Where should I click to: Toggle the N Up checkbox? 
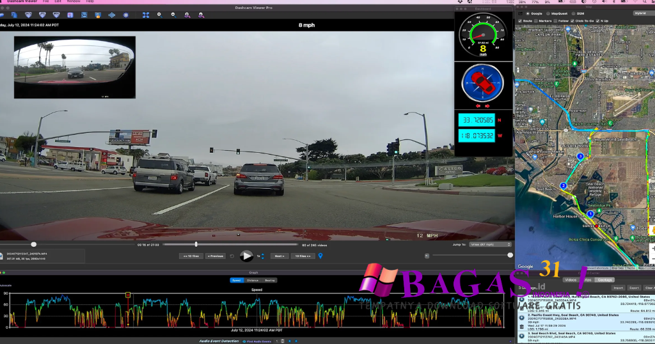pyautogui.click(x=598, y=21)
